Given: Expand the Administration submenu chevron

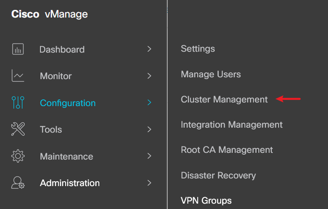Looking at the screenshot, I should (x=149, y=183).
